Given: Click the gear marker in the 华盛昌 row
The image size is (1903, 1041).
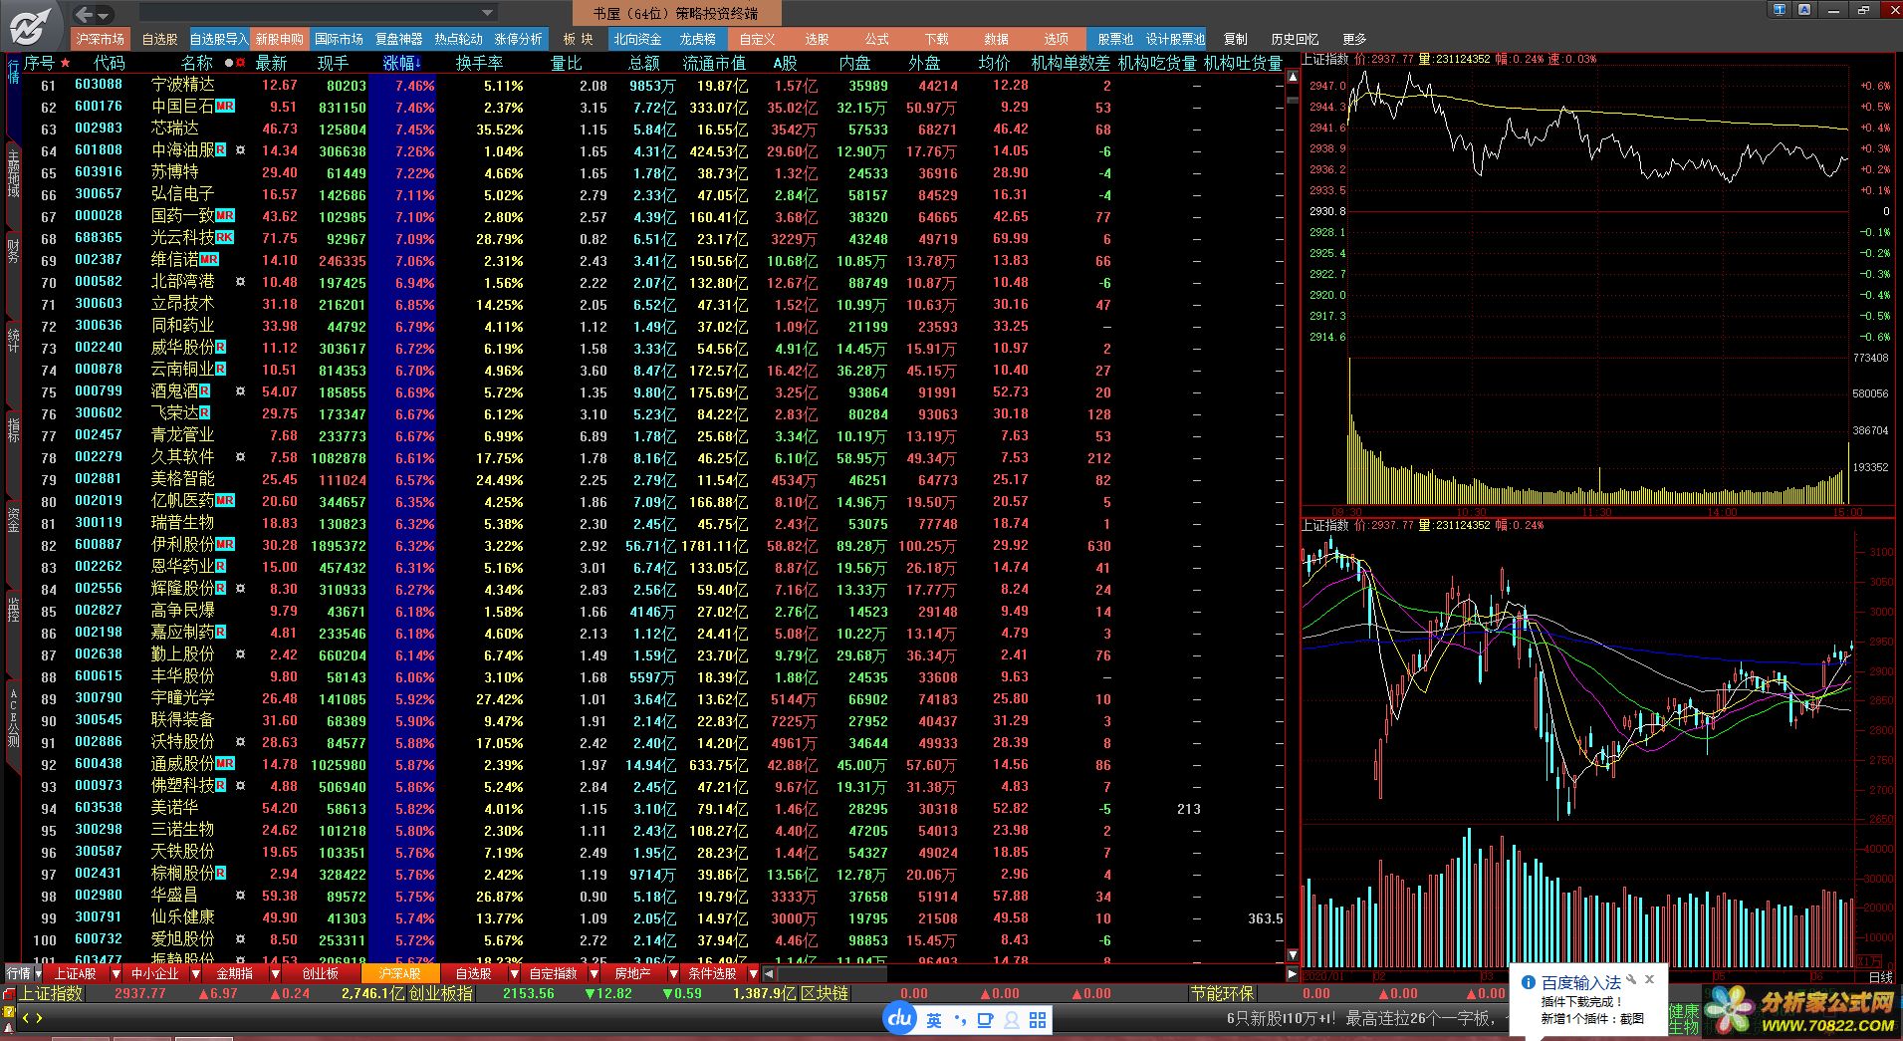Looking at the screenshot, I should pyautogui.click(x=240, y=896).
